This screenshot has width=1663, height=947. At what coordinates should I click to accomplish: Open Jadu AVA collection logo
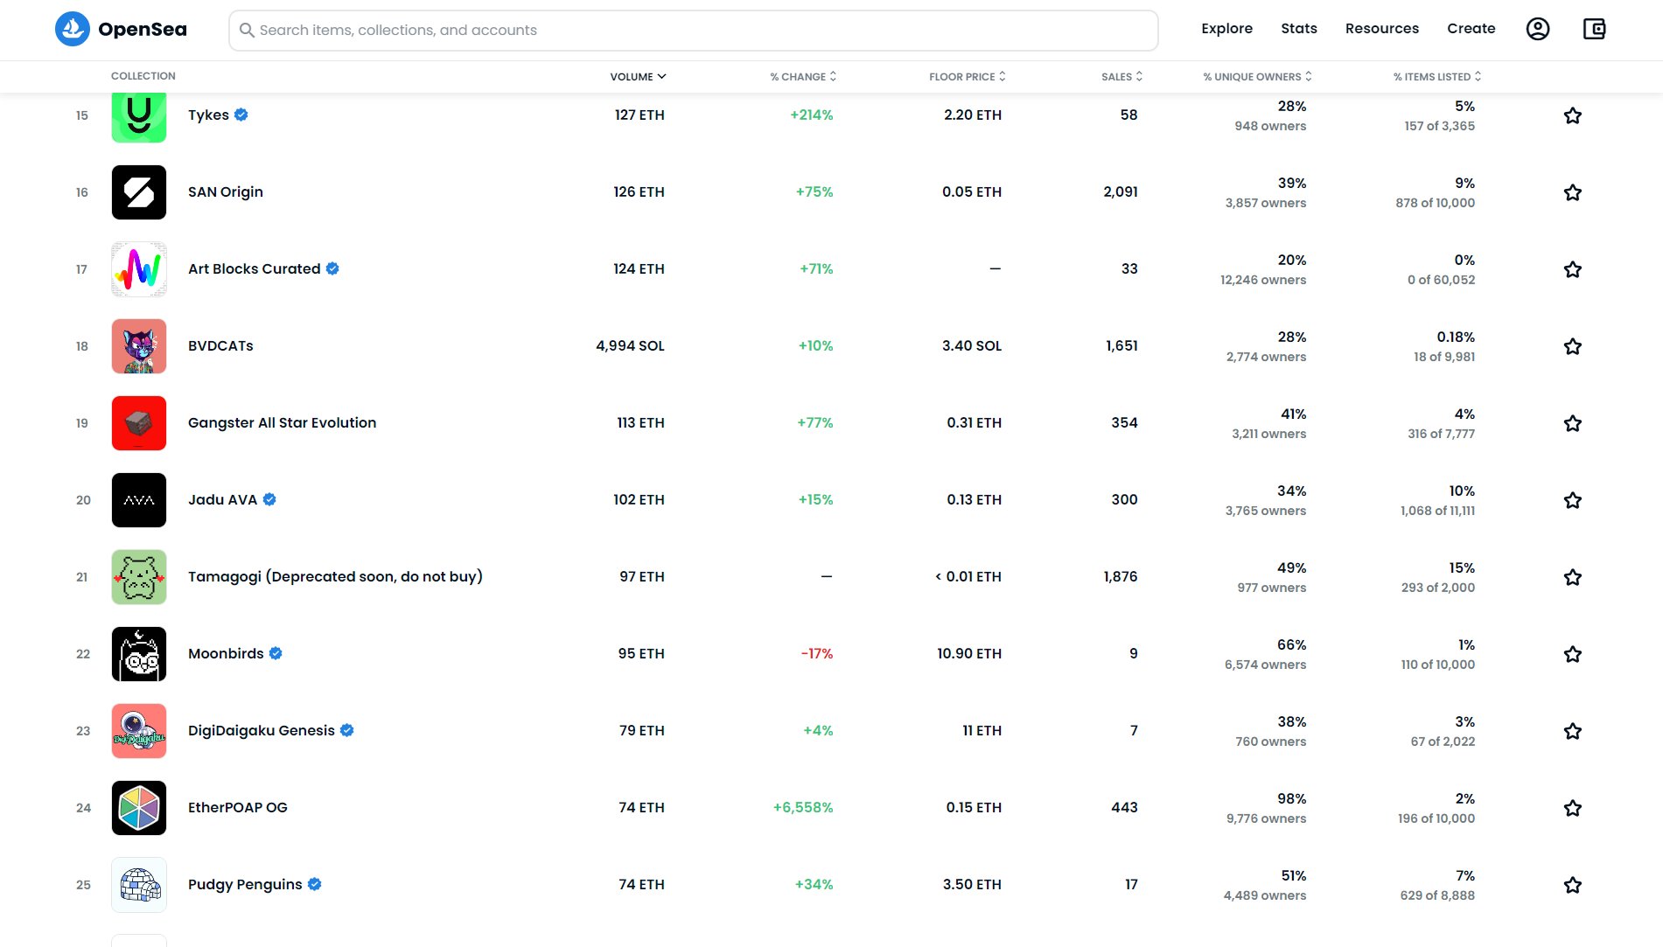tap(139, 500)
